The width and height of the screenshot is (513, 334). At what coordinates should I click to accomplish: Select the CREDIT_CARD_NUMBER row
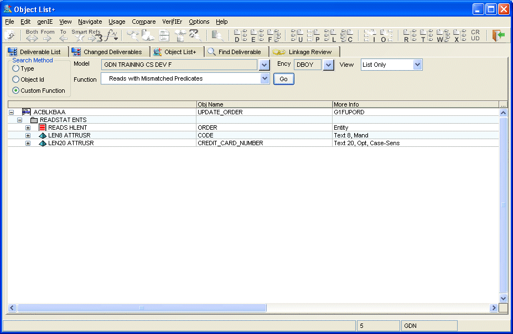(x=230, y=143)
